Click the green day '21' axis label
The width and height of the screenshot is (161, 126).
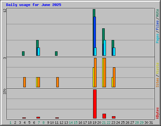(x=104, y=123)
